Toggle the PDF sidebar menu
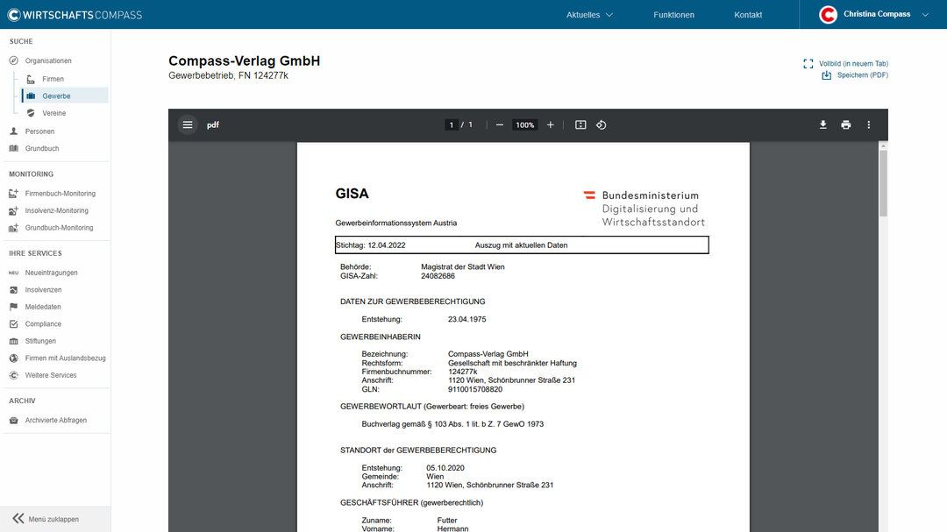This screenshot has height=532, width=947. click(188, 124)
